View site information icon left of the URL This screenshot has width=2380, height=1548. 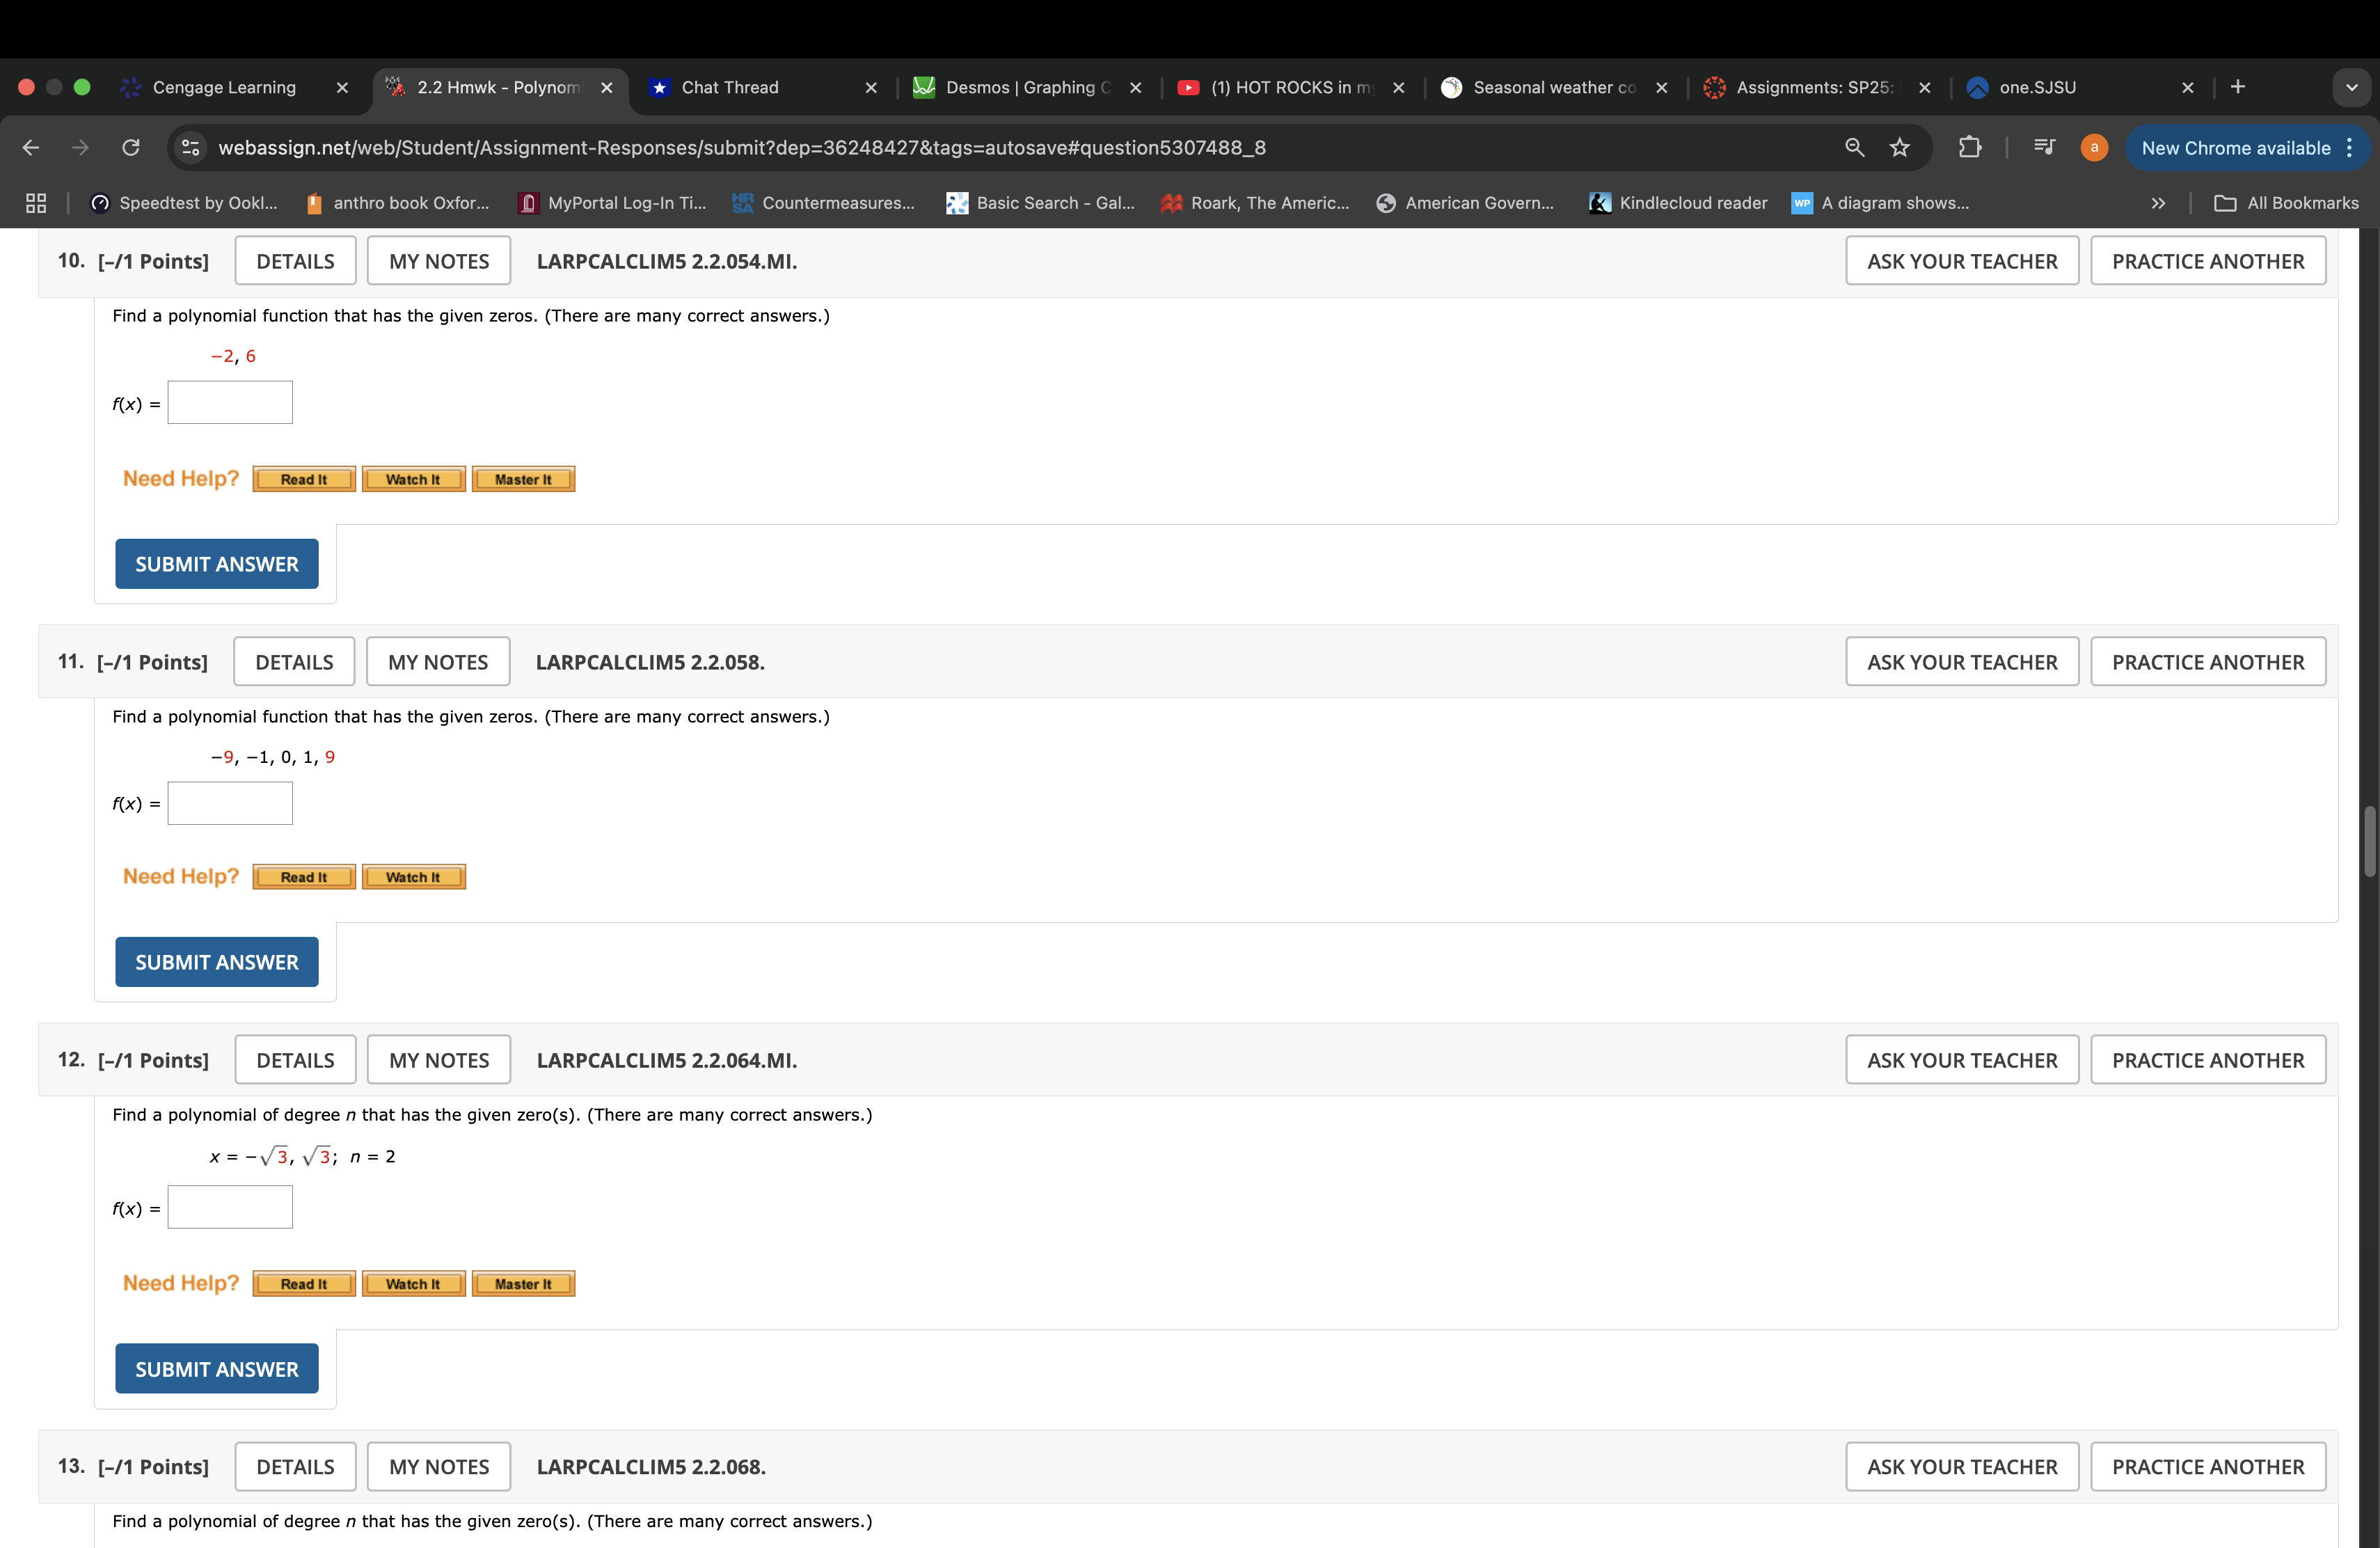[x=190, y=148]
